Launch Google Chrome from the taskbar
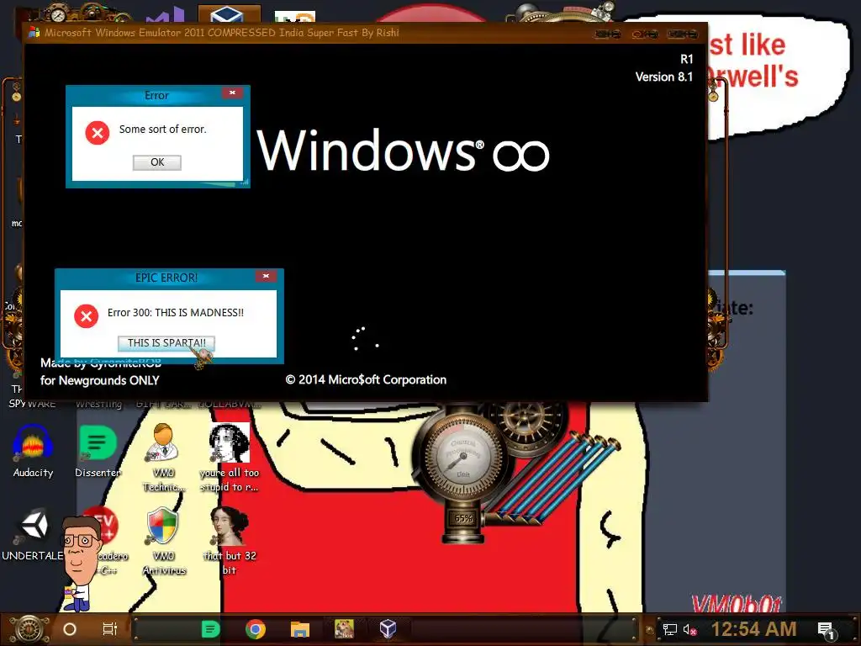 256,629
